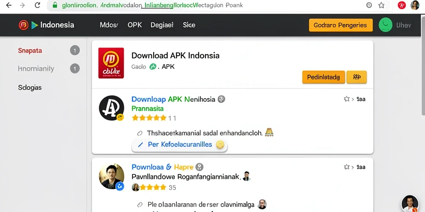Click the small avatar before the 35 rating stars
Screen dimensions: 425x212
[x=136, y=187]
